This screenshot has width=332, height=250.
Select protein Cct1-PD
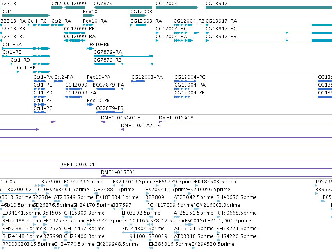[43, 93]
